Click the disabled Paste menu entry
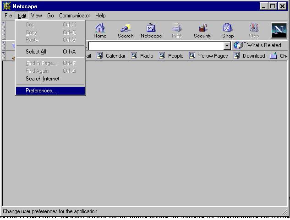The width and height of the screenshot is (290, 220). click(x=50, y=40)
